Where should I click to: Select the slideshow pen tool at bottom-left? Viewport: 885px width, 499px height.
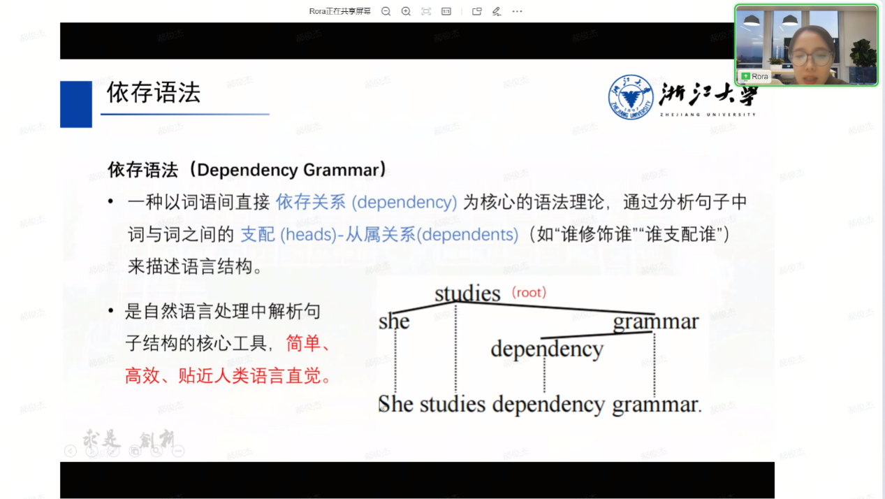click(x=113, y=451)
